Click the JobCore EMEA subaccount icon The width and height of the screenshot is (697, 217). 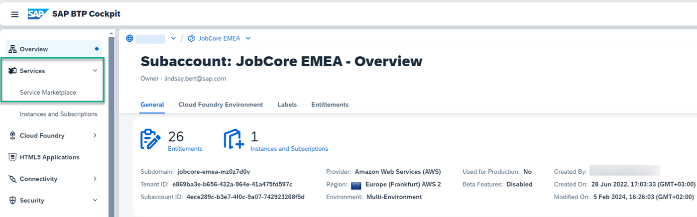[191, 38]
